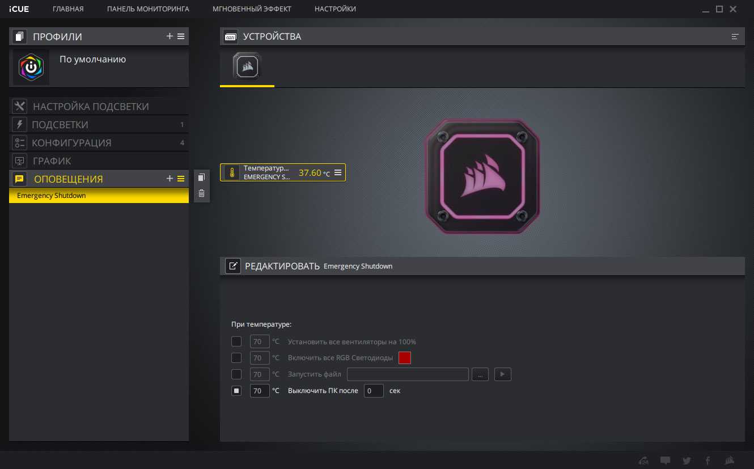
Task: Delete notification with trash icon
Action: [201, 193]
